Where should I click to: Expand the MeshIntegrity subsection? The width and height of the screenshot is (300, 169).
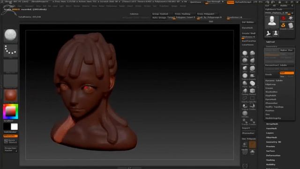point(273,118)
